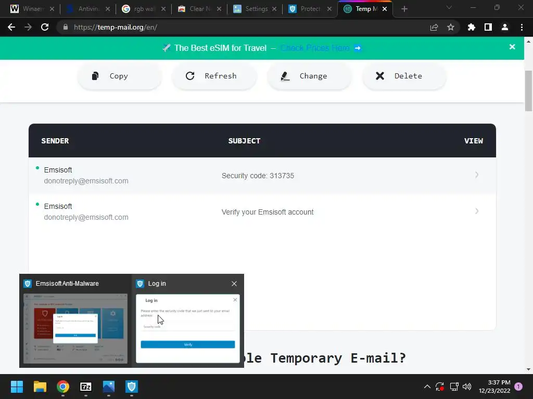Close the Winaero tab
533x399 pixels.
(x=52, y=9)
